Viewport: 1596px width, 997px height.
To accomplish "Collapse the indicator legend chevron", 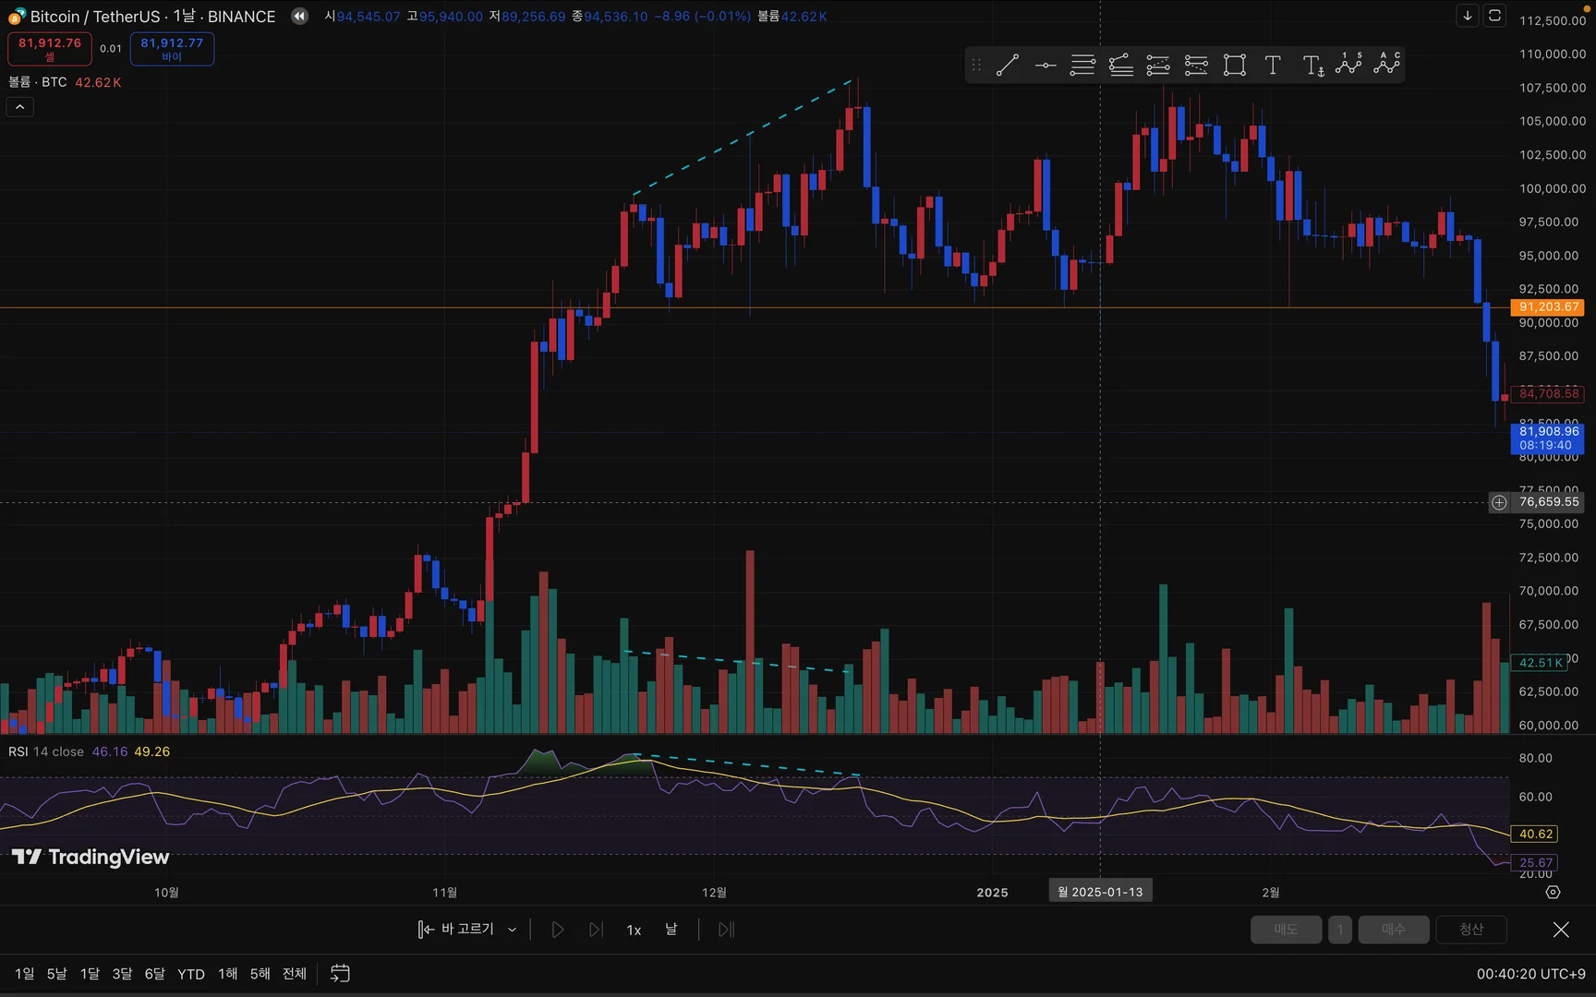I will tap(20, 107).
